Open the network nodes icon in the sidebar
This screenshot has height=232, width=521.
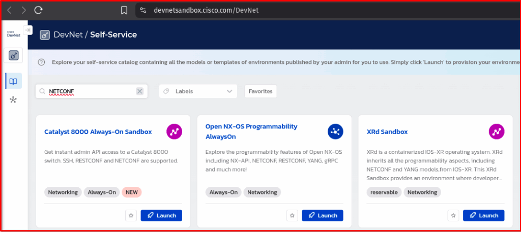[13, 100]
